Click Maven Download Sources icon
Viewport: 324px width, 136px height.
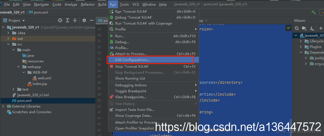point(312,28)
